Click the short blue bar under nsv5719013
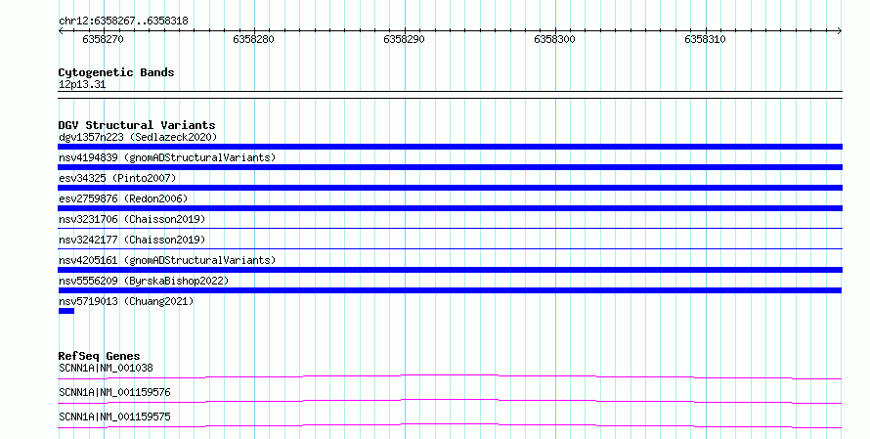Viewport: 870px width, 439px height. coord(66,311)
